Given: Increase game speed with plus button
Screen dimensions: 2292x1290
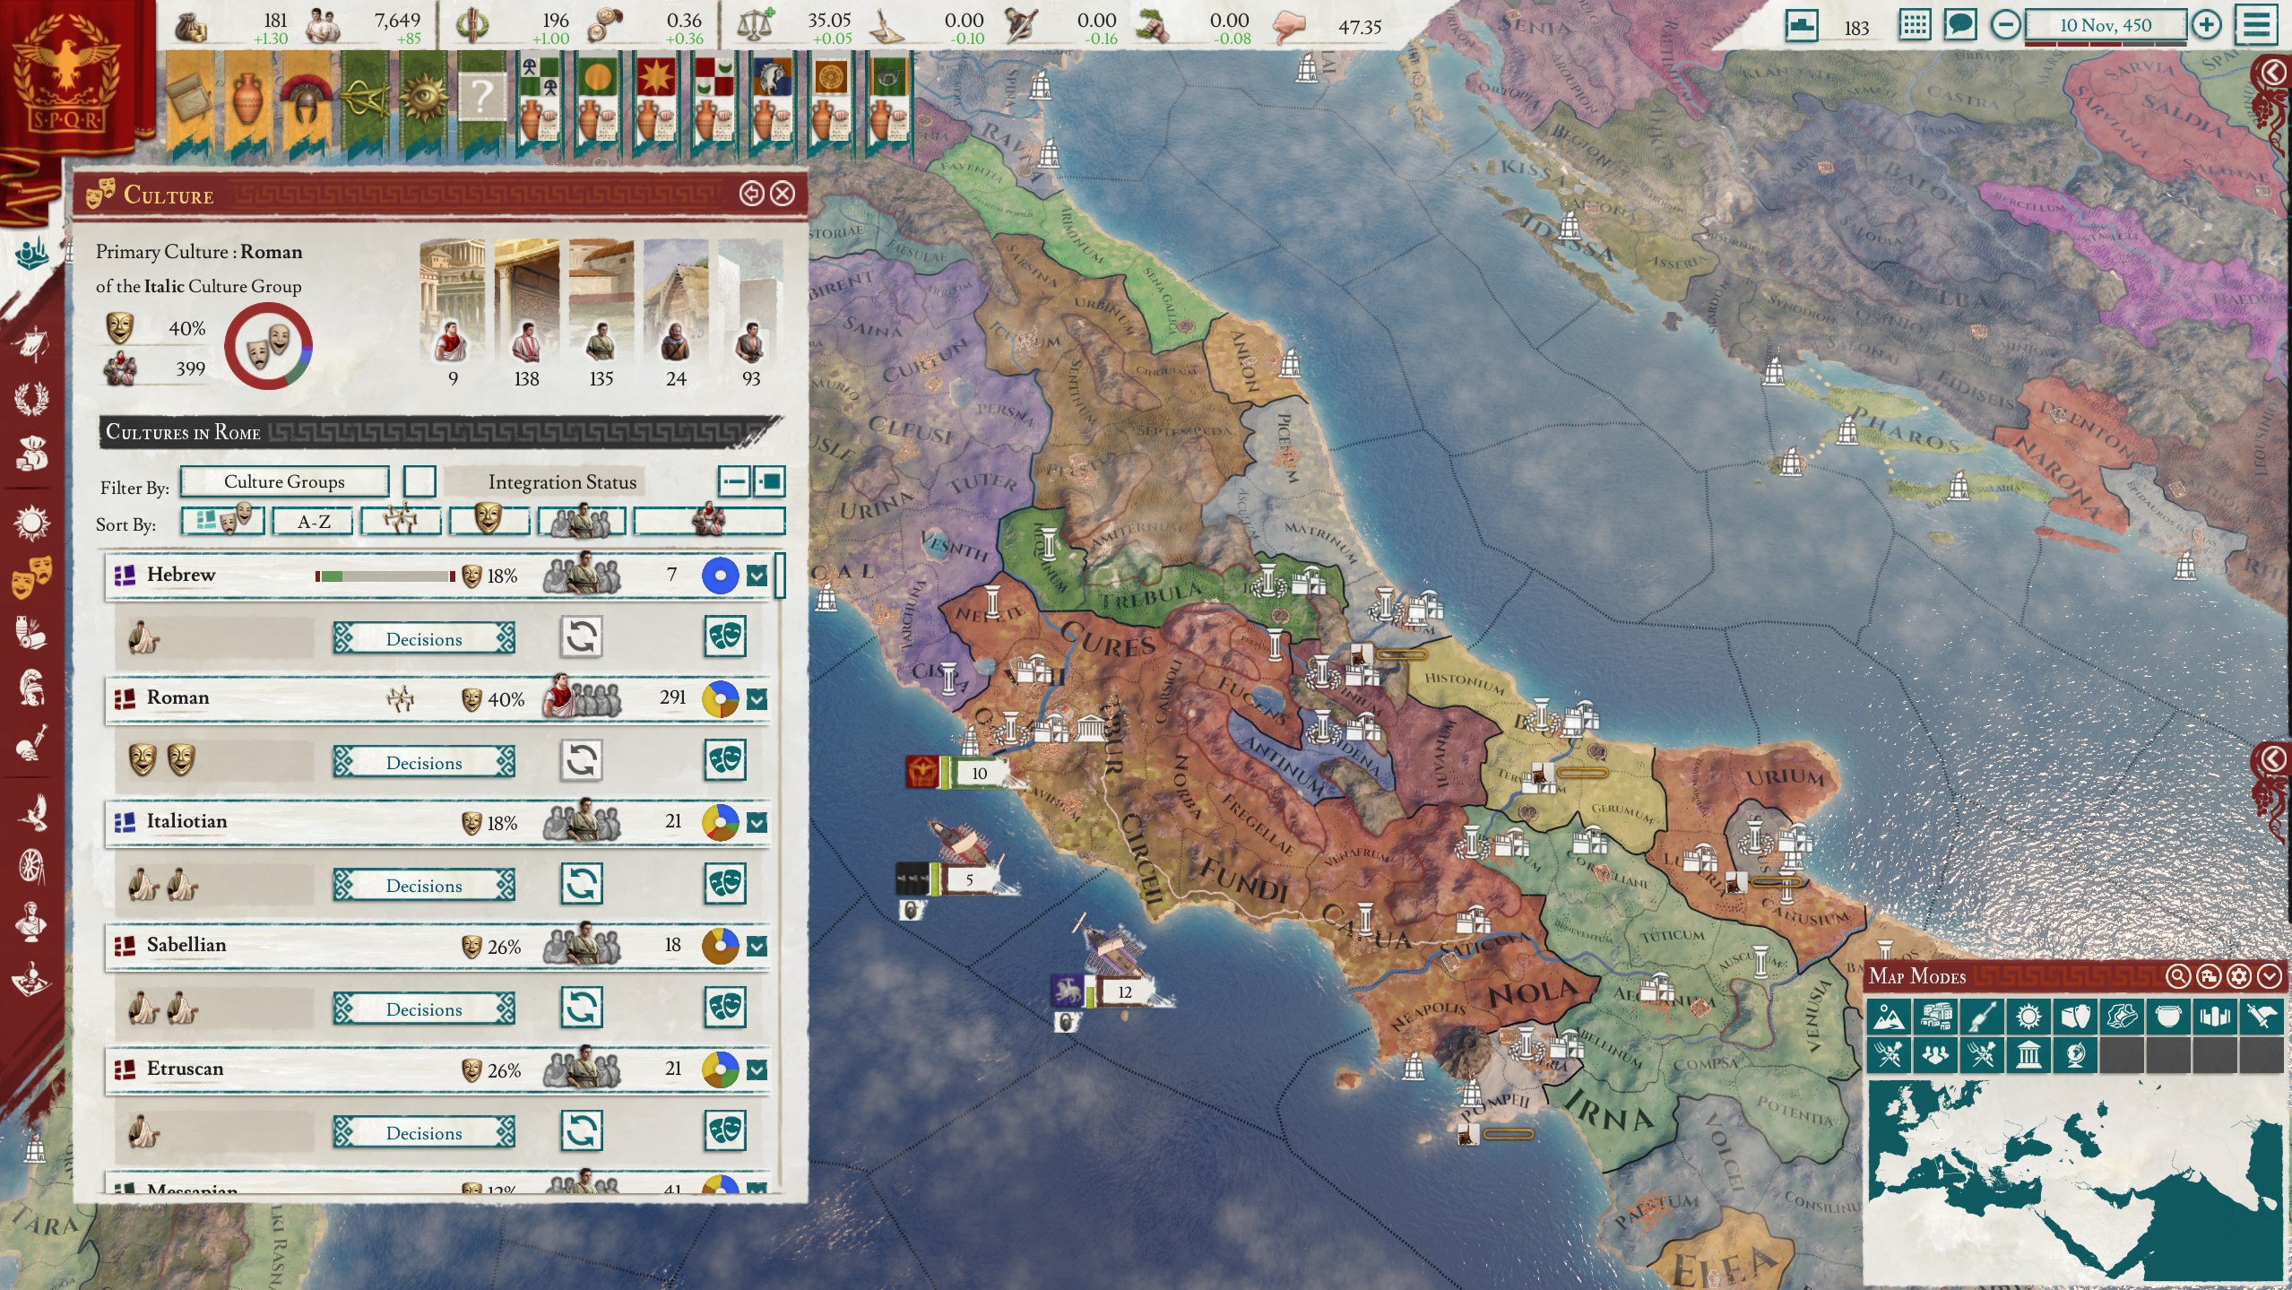Looking at the screenshot, I should pyautogui.click(x=2206, y=25).
